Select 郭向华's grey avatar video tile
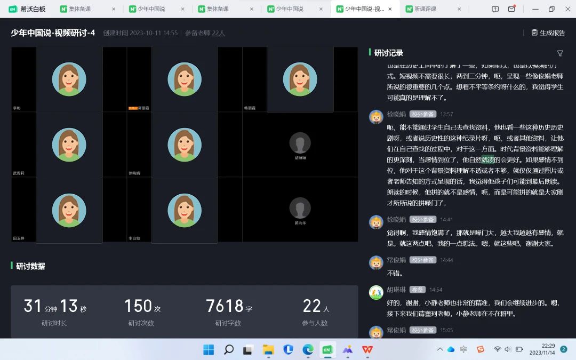 pyautogui.click(x=300, y=208)
